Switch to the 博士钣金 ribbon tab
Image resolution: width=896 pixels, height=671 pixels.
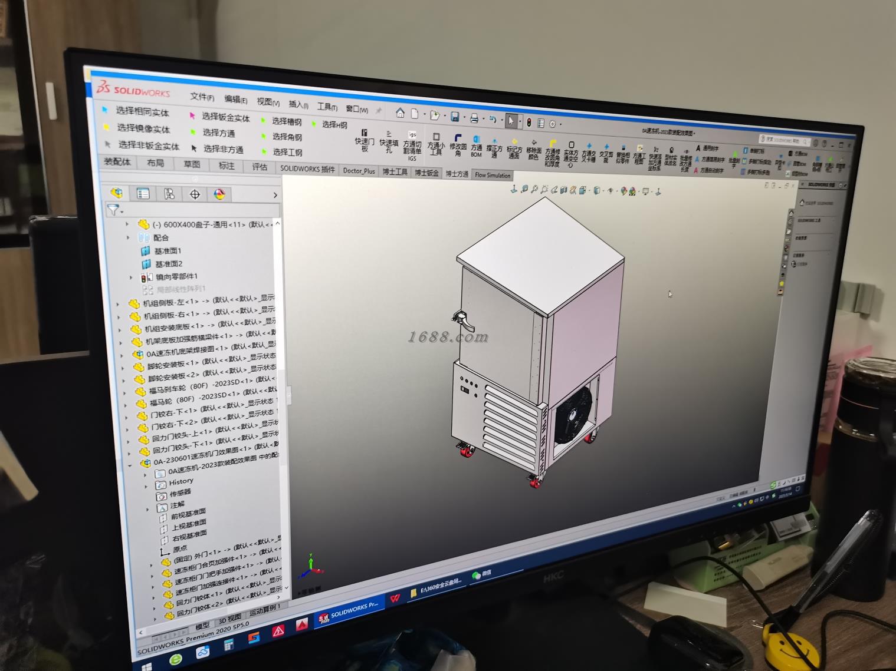point(426,173)
